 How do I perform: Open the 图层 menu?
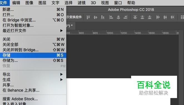42,3
